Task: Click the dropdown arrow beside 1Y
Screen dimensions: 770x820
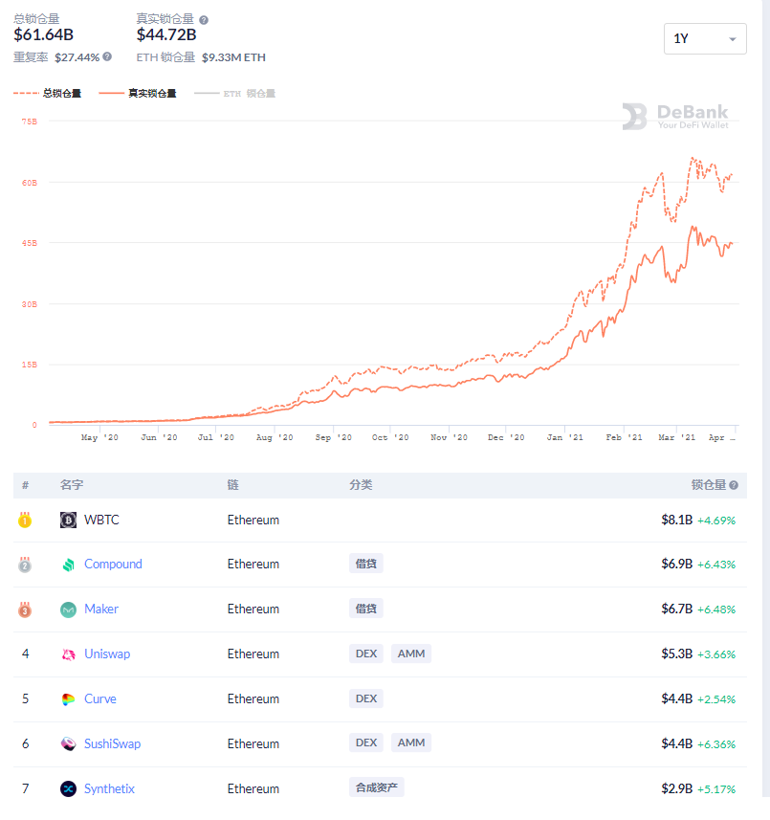Action: 733,39
